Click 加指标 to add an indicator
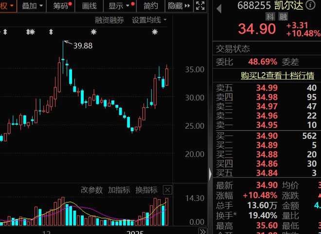 119,190
